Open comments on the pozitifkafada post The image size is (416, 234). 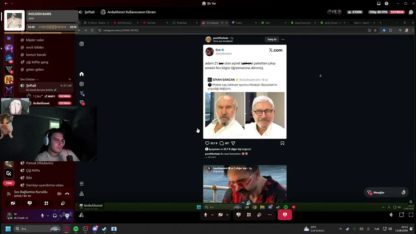pyautogui.click(x=221, y=143)
